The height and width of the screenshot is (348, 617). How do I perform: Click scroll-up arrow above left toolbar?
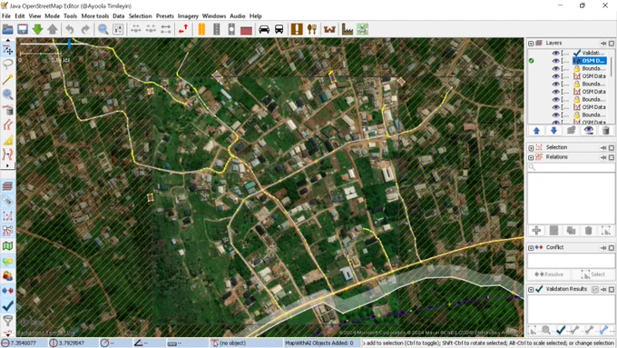pyautogui.click(x=7, y=40)
